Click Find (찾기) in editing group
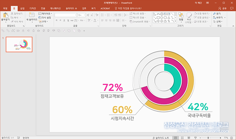This screenshot has height=140, width=236. click(217, 14)
